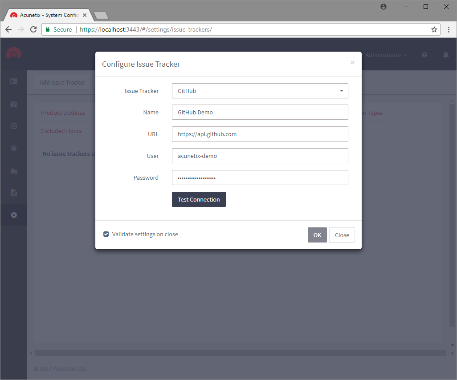Open the notifications bell icon
This screenshot has height=380, width=457.
coord(445,55)
